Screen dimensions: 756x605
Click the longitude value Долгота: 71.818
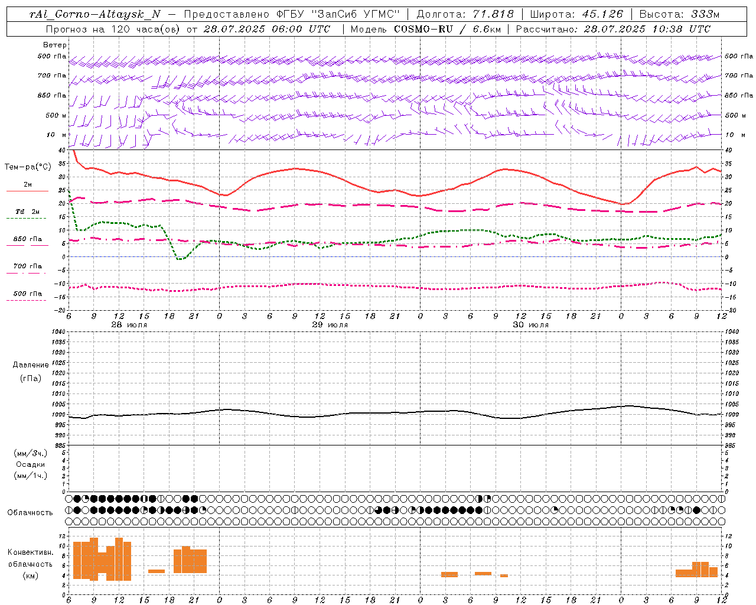[x=465, y=14]
